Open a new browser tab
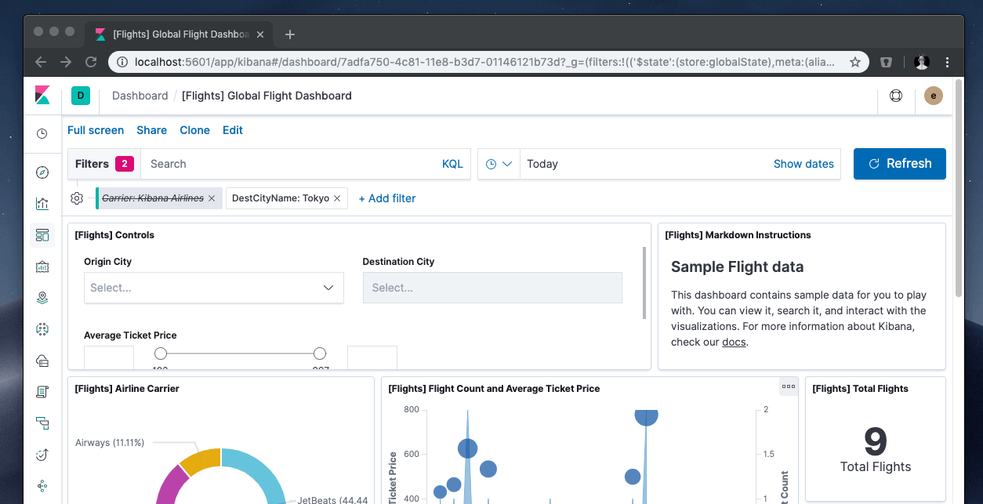 tap(290, 34)
